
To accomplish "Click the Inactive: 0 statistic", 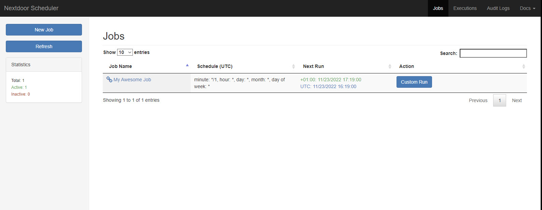I will coord(20,94).
